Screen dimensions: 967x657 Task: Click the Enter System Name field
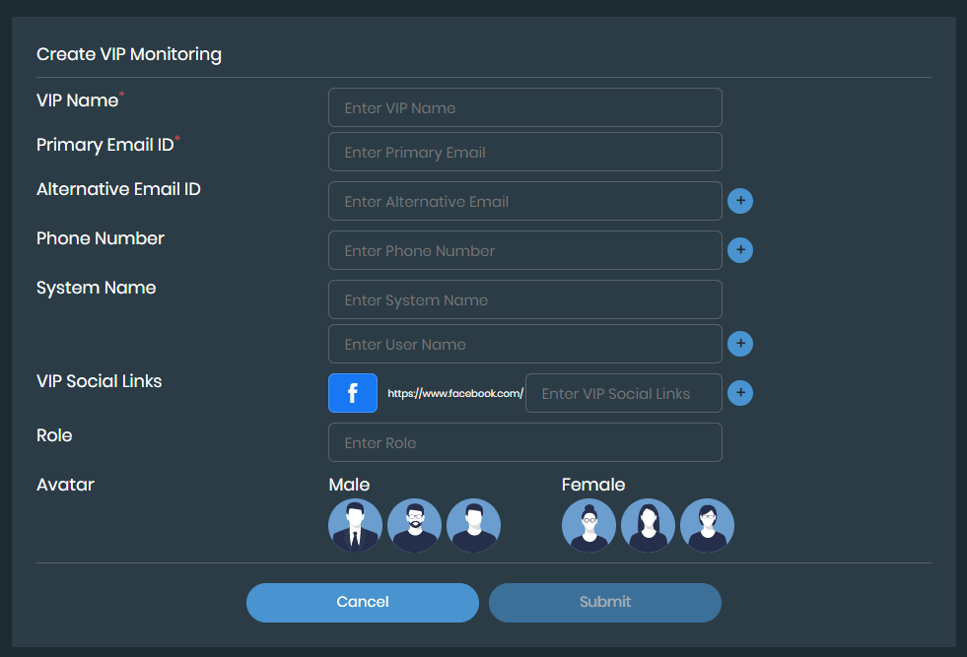coord(524,299)
